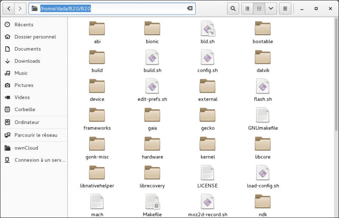This screenshot has height=218, width=339.
Task: Select the kernel folder icon
Action: tap(208, 143)
